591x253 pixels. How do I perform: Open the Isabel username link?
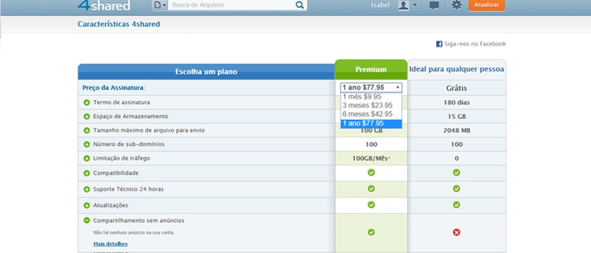(x=380, y=5)
